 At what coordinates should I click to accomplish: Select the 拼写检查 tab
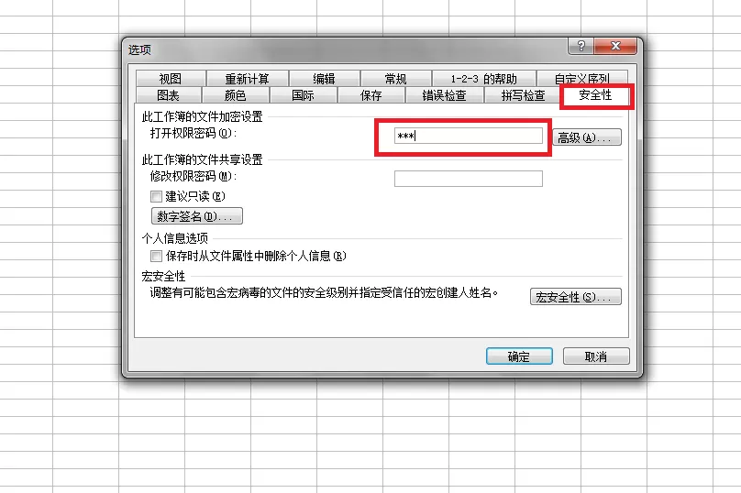523,95
